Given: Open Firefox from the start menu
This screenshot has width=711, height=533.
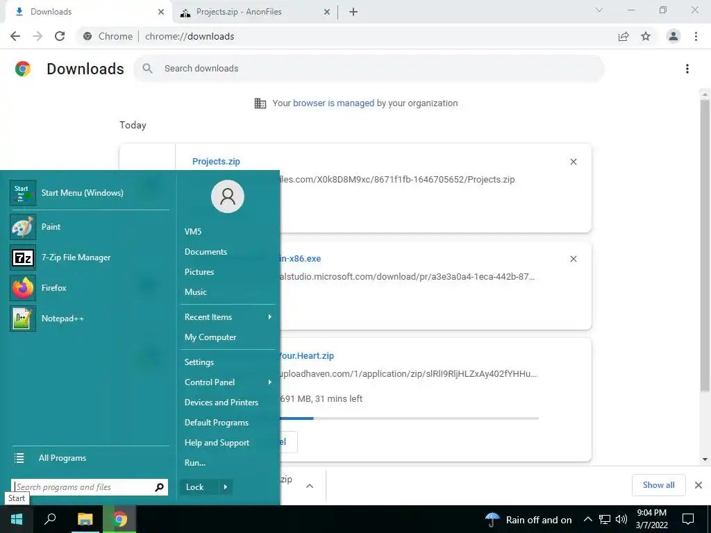Looking at the screenshot, I should (x=90, y=288).
